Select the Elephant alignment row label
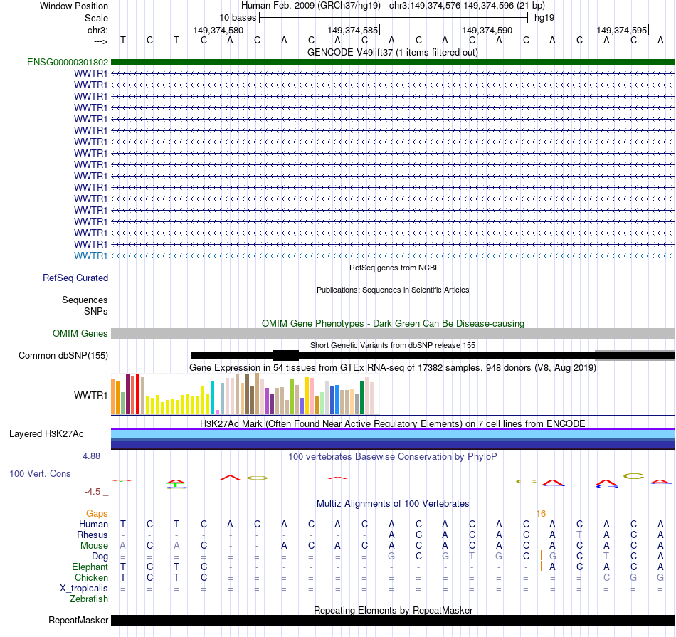The width and height of the screenshot is (676, 637). [90, 567]
